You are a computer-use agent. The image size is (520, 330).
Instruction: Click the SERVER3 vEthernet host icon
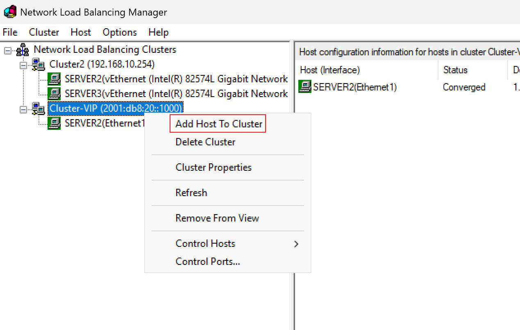(54, 94)
